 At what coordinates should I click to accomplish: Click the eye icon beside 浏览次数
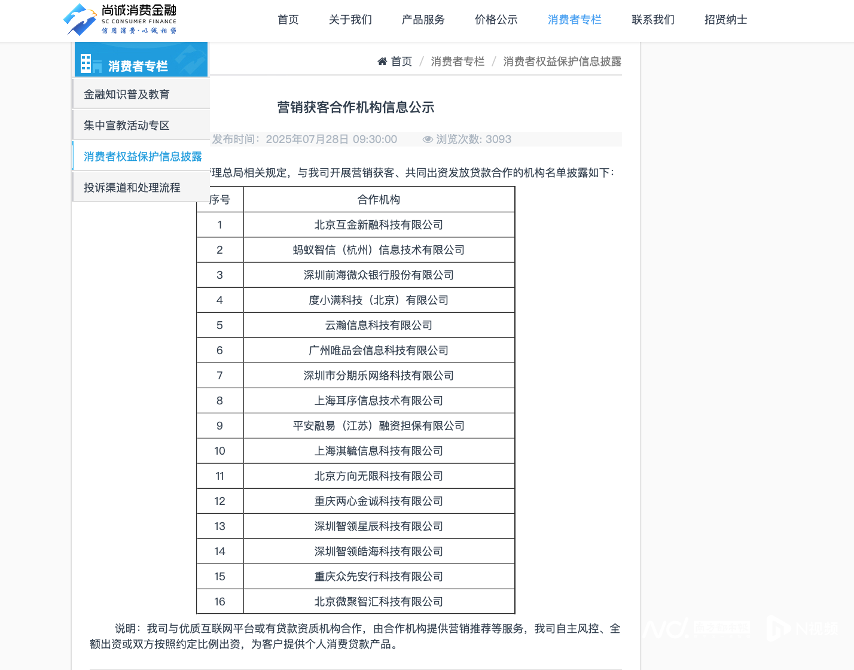click(x=428, y=139)
